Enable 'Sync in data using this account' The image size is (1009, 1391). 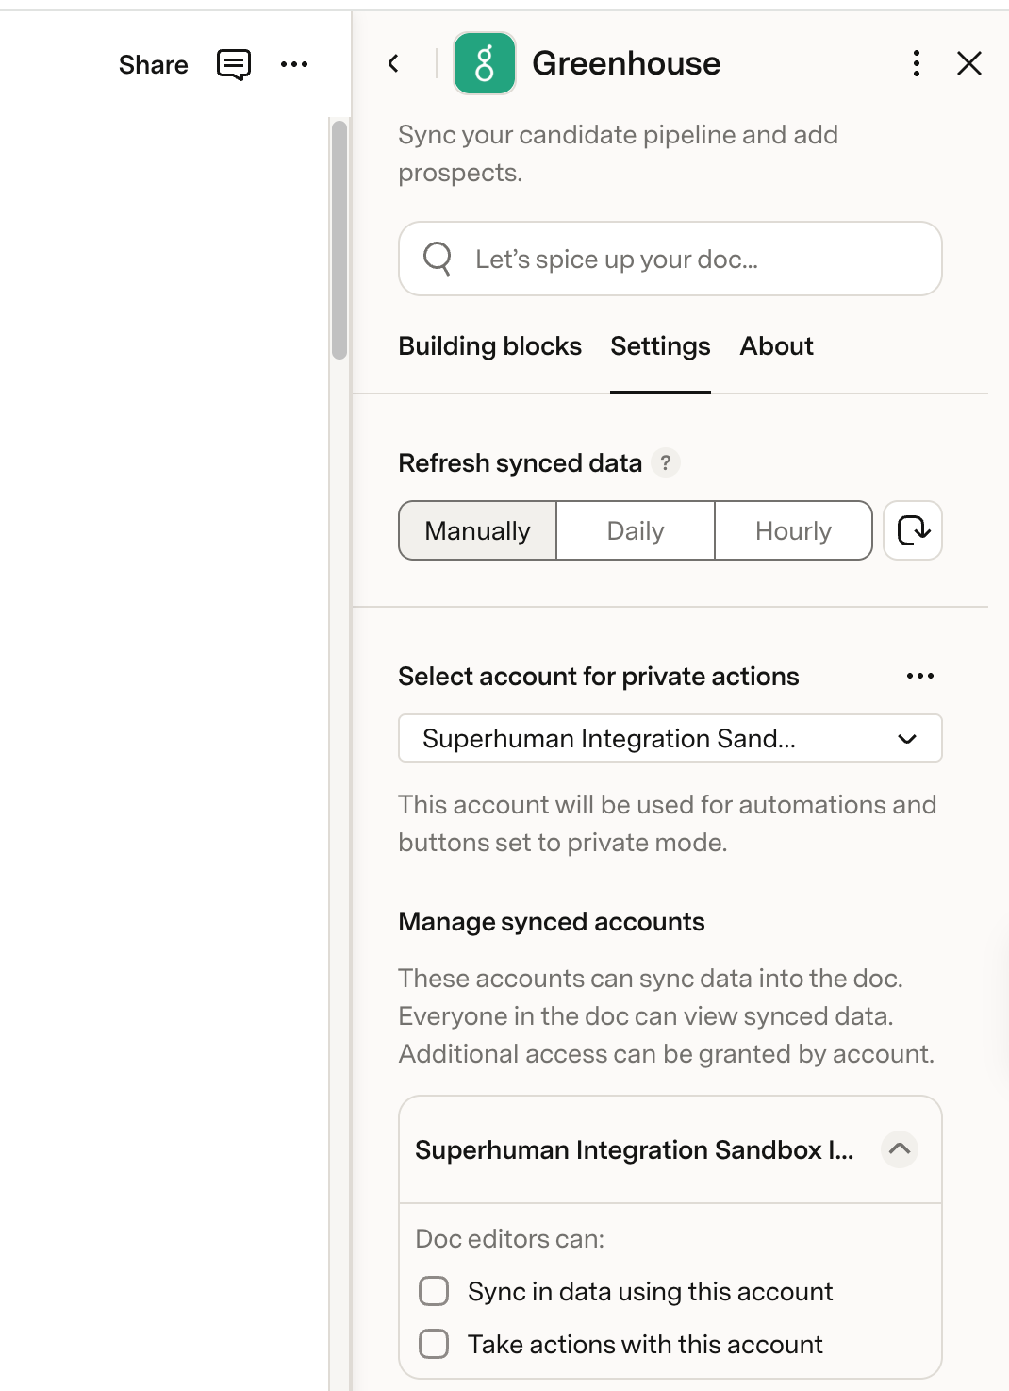click(434, 1291)
